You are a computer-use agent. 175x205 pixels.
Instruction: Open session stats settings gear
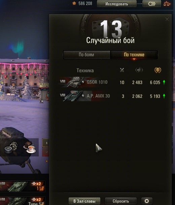[147, 201]
